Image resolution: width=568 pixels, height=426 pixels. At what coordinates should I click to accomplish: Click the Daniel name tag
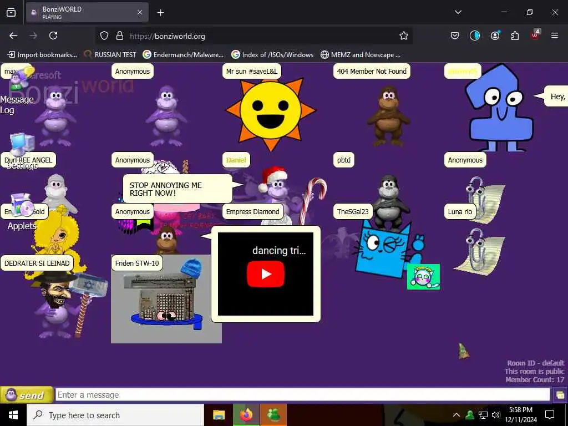coord(236,160)
